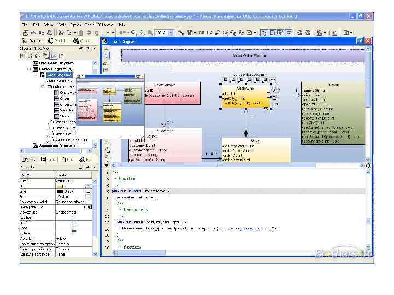Click the Connection point value 'Round the shape'
Image resolution: width=394 pixels, height=295 pixels.
coord(70,202)
